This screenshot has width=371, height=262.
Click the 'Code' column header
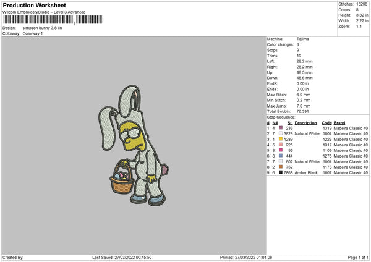[326, 123]
